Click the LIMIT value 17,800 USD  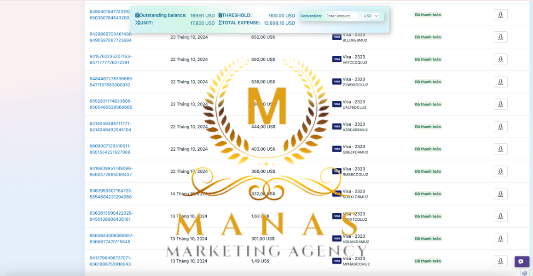[x=203, y=23]
